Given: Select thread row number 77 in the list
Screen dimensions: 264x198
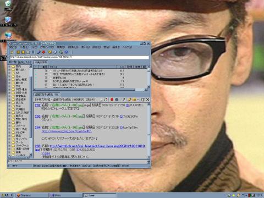Looking at the screenshot, I should [91, 74].
